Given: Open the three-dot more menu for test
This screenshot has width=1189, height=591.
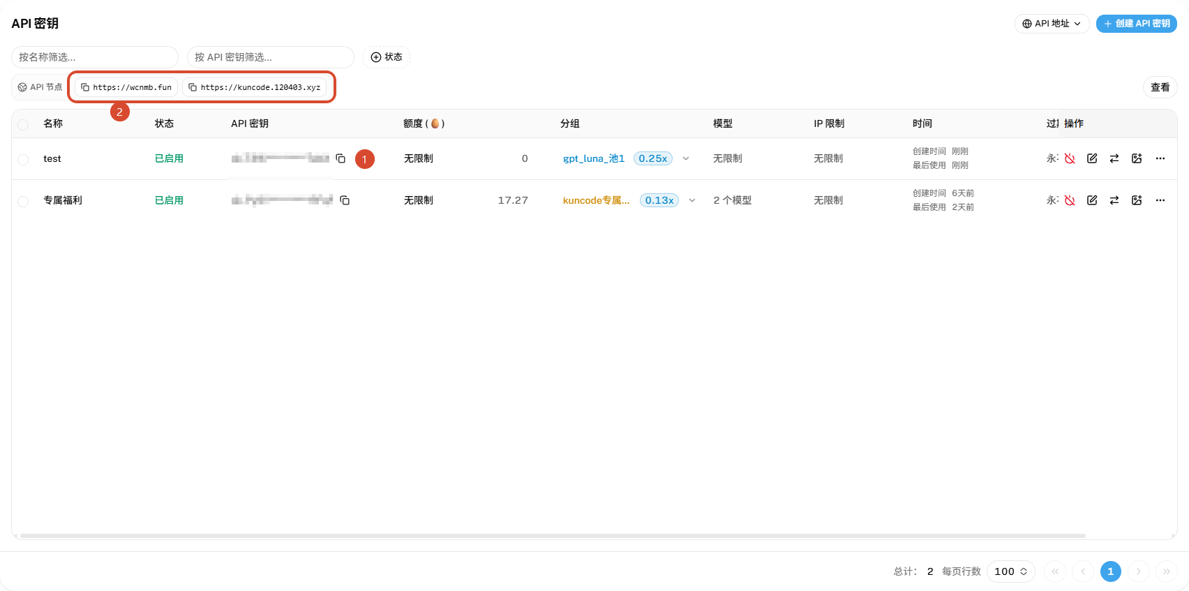Looking at the screenshot, I should [x=1160, y=158].
